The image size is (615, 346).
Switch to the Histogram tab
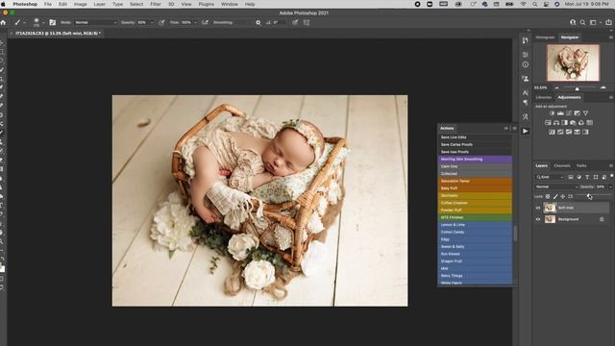pos(545,37)
